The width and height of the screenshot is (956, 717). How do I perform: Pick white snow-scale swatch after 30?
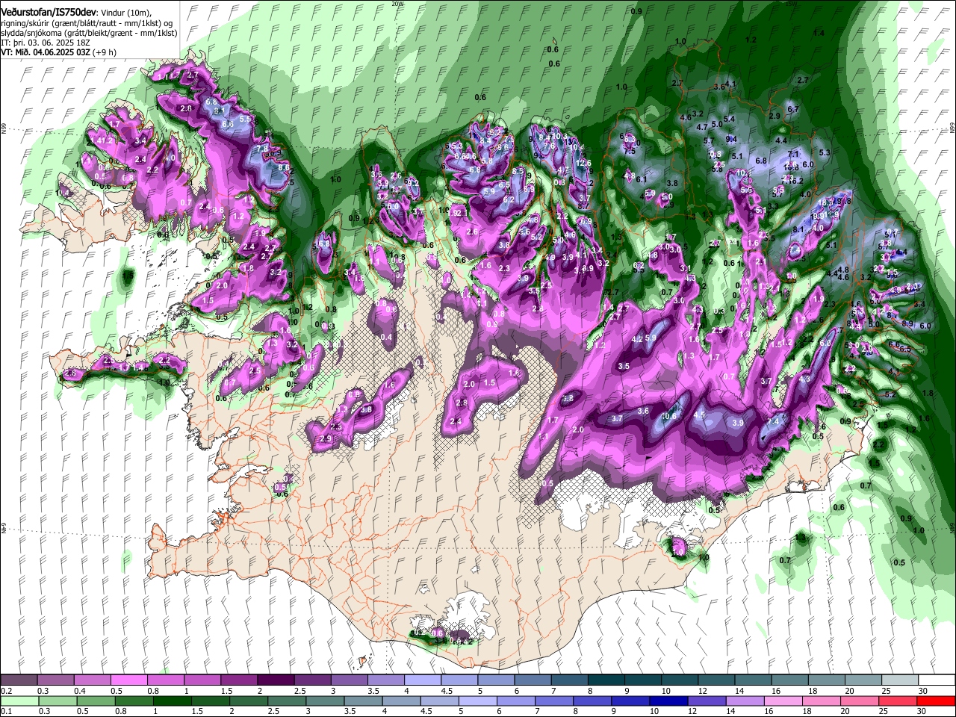(x=937, y=680)
